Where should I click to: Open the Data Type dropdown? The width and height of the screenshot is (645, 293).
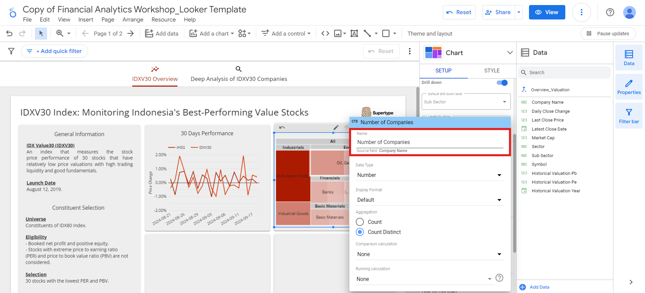pyautogui.click(x=429, y=175)
